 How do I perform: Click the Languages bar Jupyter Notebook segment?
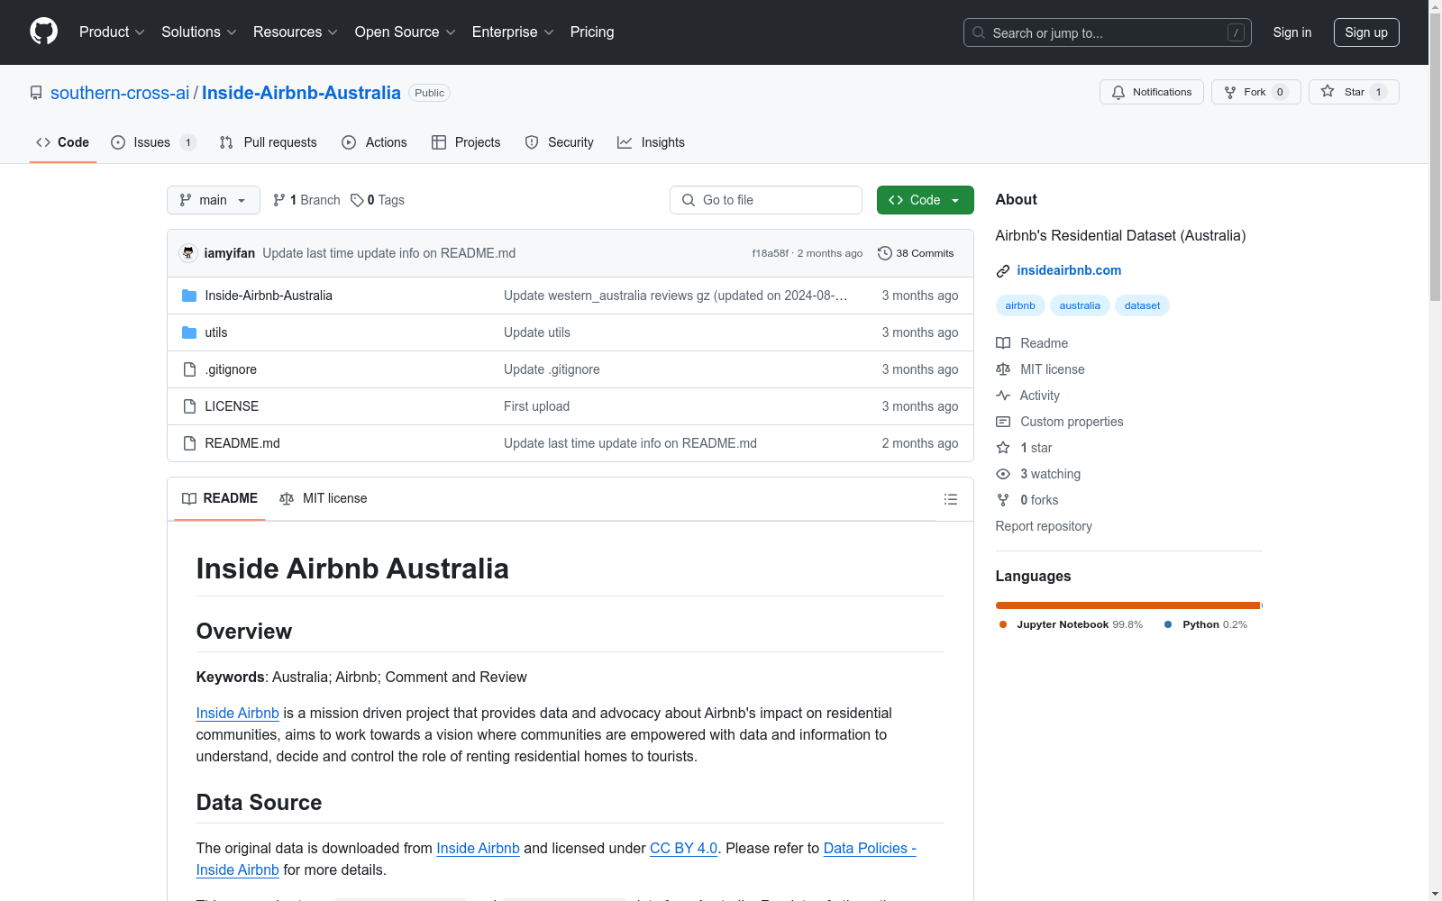tap(1127, 605)
